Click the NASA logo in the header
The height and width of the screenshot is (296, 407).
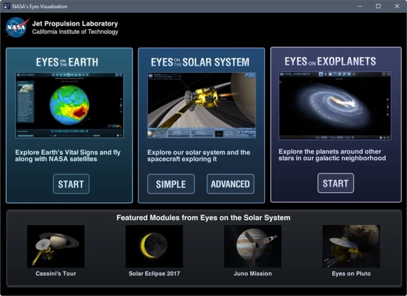click(x=17, y=27)
